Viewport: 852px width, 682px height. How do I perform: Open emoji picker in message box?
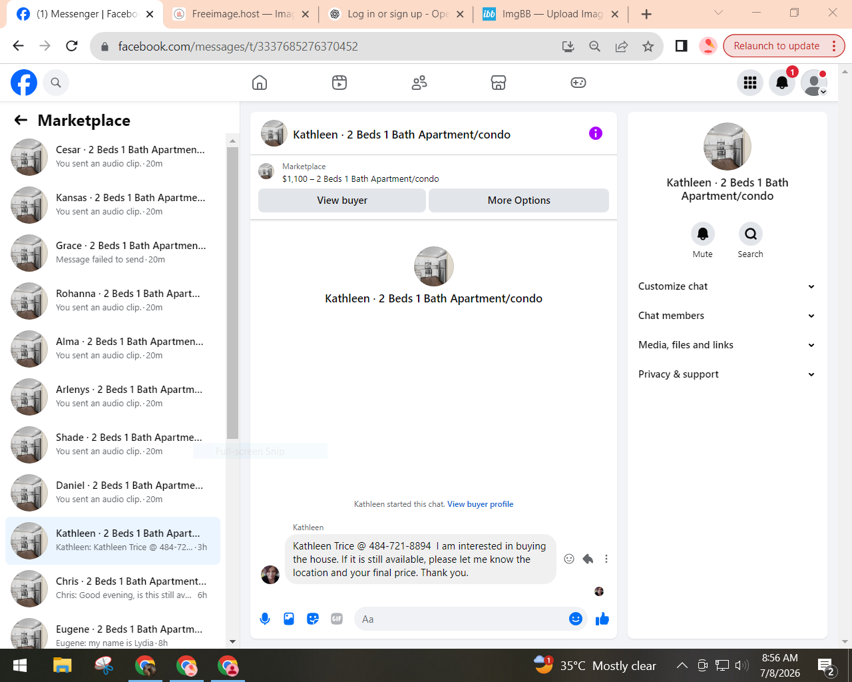[576, 619]
